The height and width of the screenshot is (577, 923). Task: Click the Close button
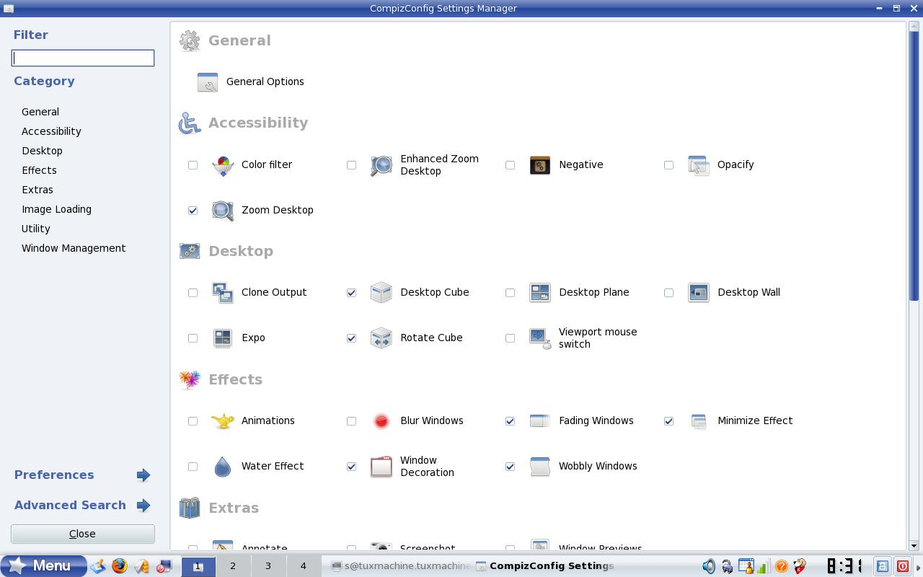83,534
